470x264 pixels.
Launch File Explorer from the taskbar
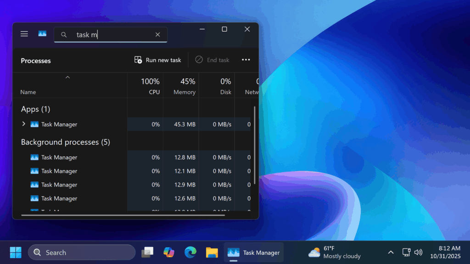[x=212, y=253]
